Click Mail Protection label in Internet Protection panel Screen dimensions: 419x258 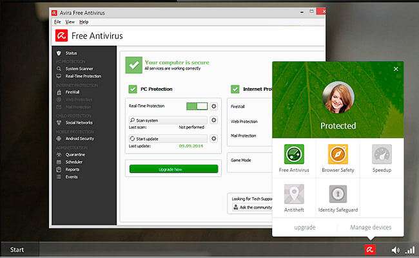click(x=243, y=136)
